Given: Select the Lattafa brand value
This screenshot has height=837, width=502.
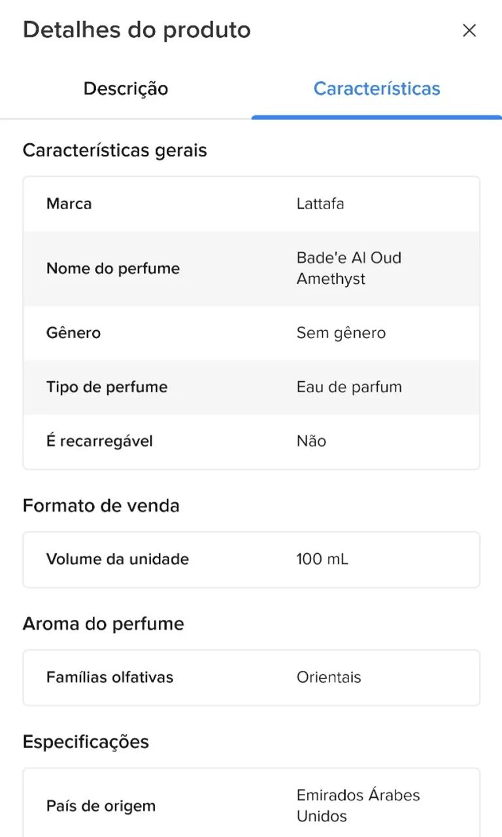Looking at the screenshot, I should (x=320, y=203).
